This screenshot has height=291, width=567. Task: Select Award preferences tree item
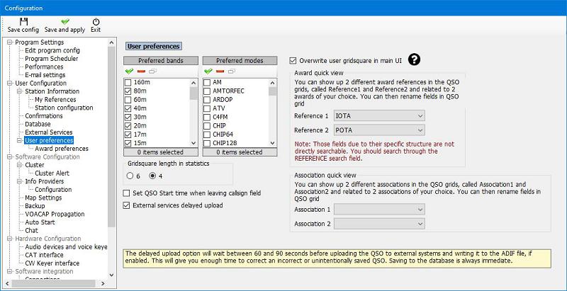[62, 149]
